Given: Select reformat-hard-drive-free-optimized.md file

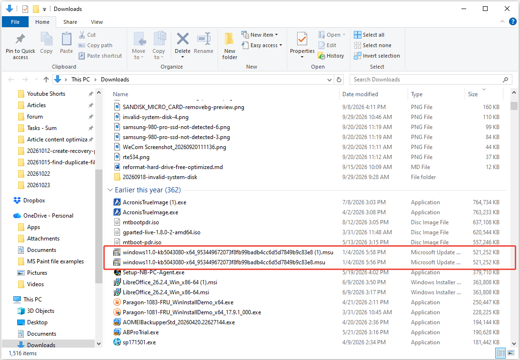Looking at the screenshot, I should pyautogui.click(x=173, y=167).
